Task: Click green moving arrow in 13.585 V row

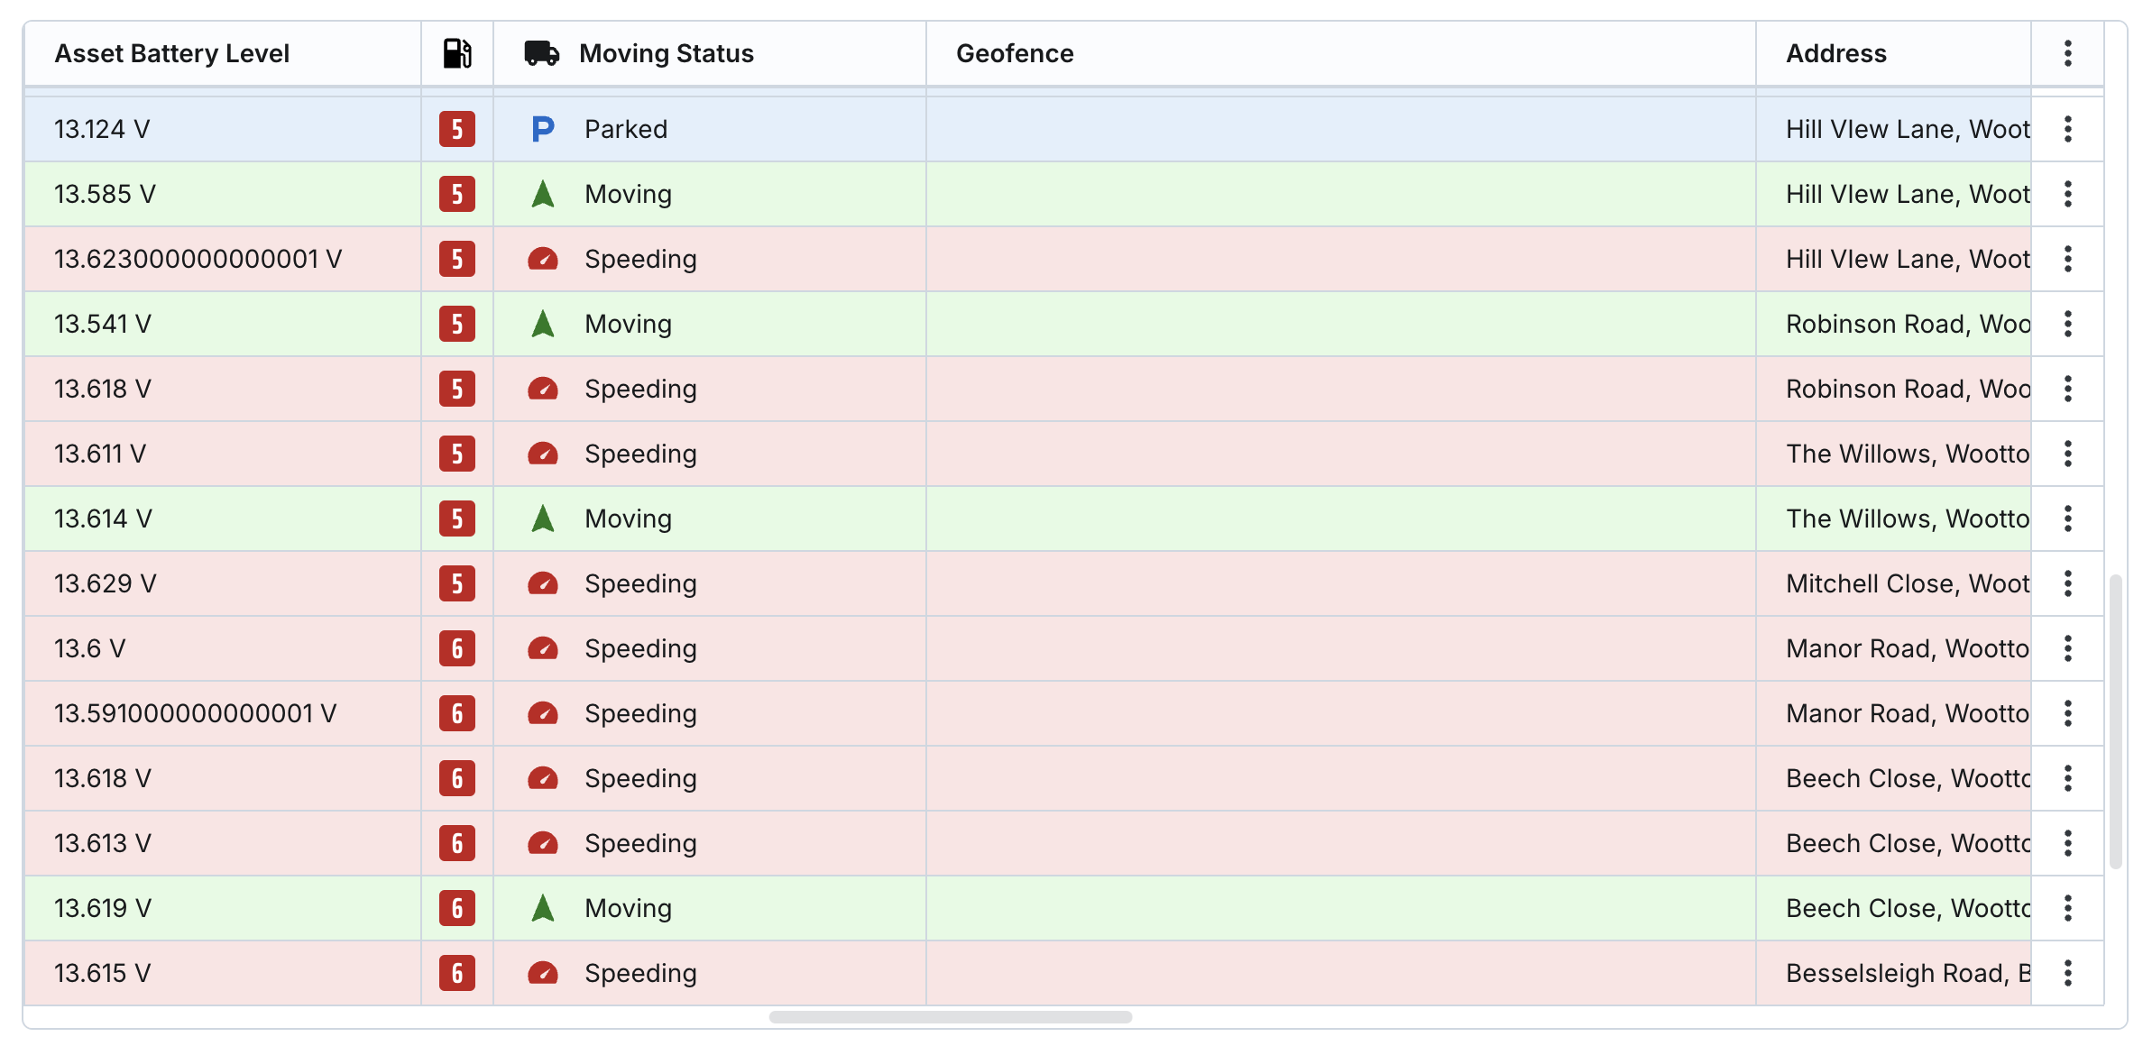Action: click(x=542, y=194)
